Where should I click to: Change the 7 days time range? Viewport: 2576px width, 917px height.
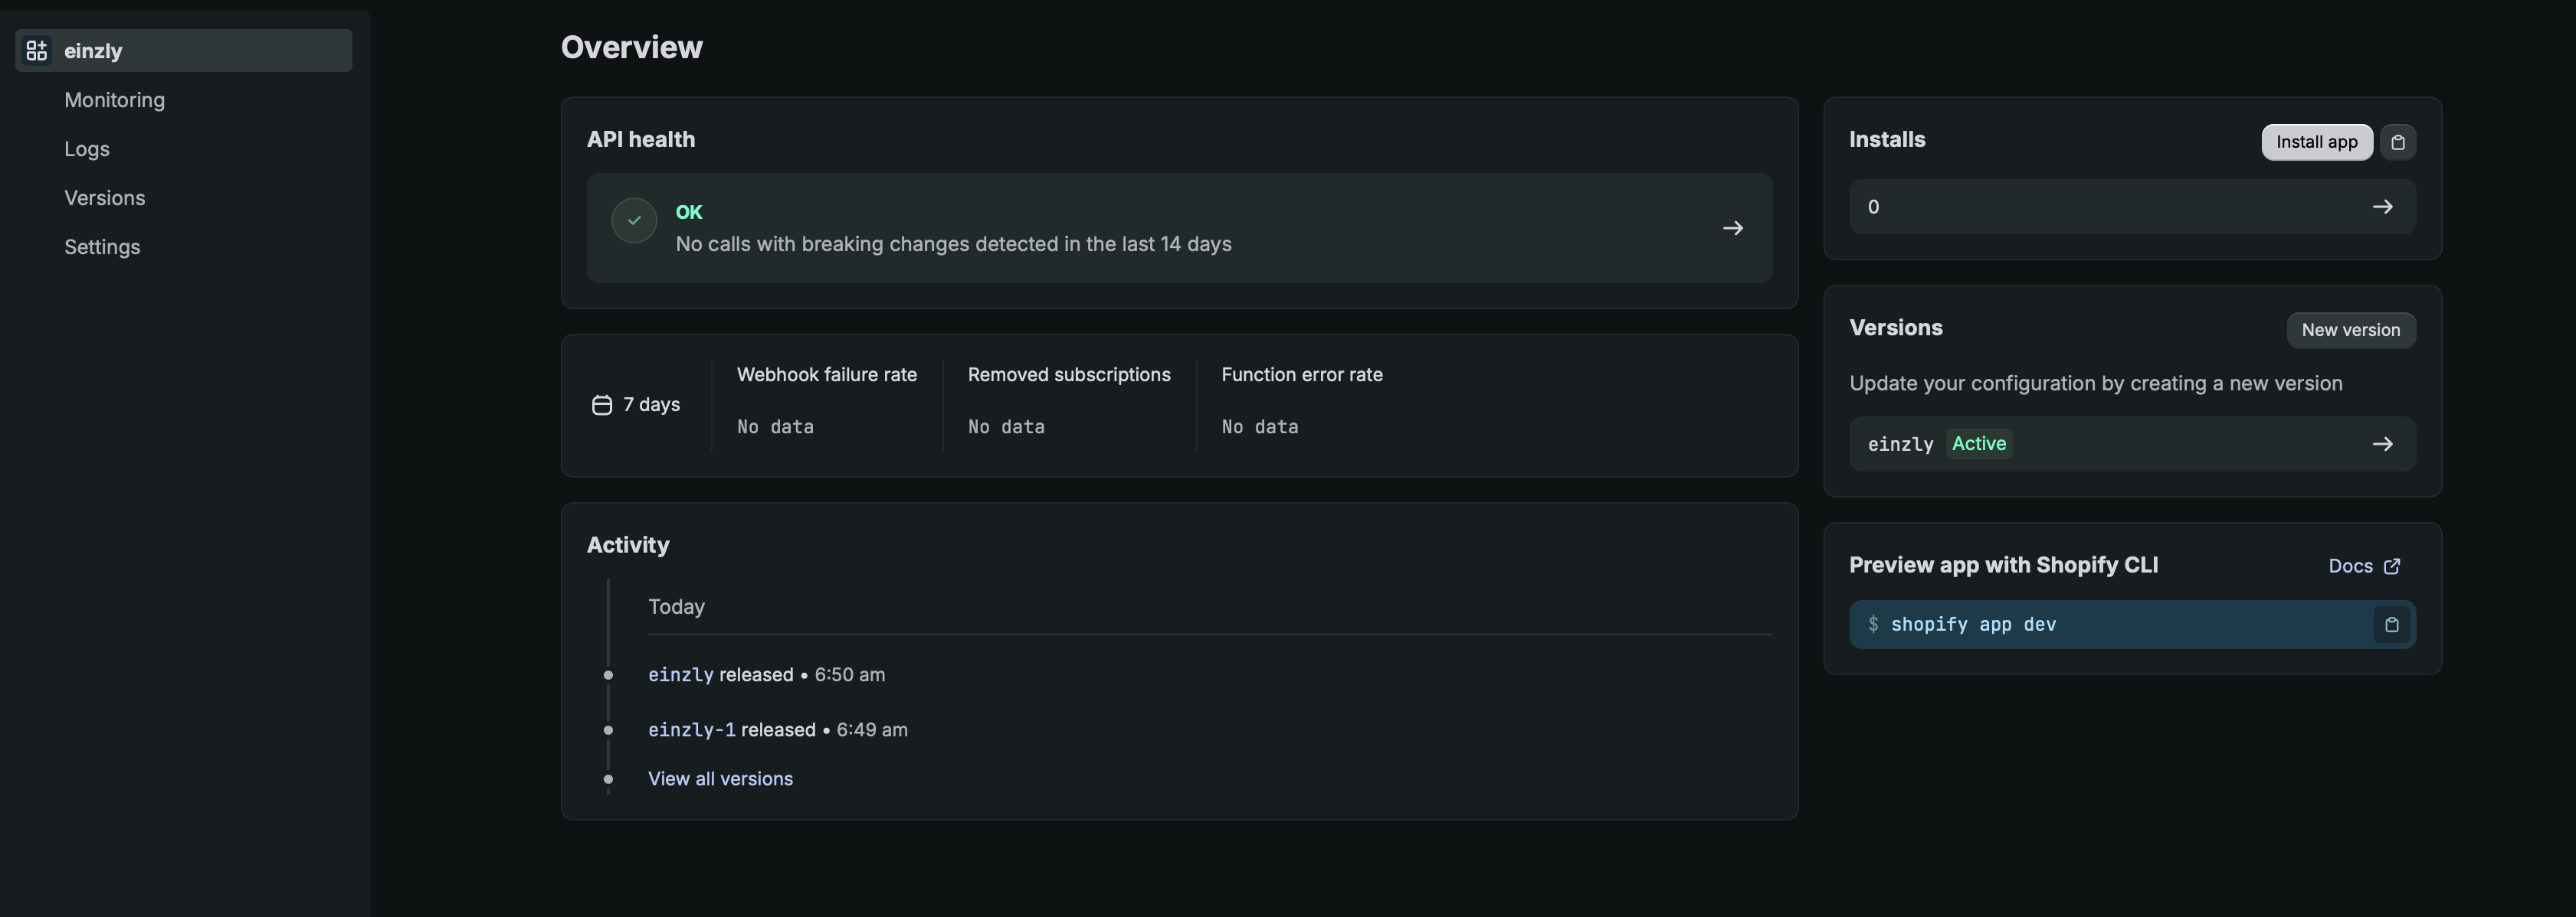point(636,405)
